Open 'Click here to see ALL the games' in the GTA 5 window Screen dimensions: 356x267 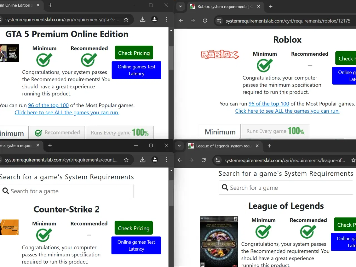coord(67,113)
